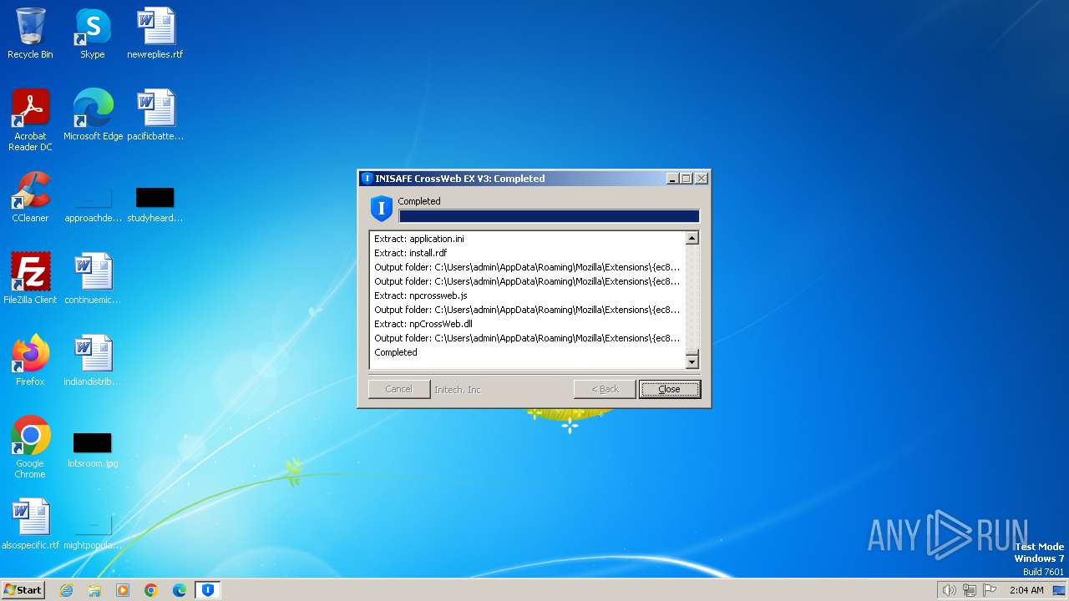Open Chrome from the taskbar
Image resolution: width=1069 pixels, height=601 pixels.
[151, 590]
